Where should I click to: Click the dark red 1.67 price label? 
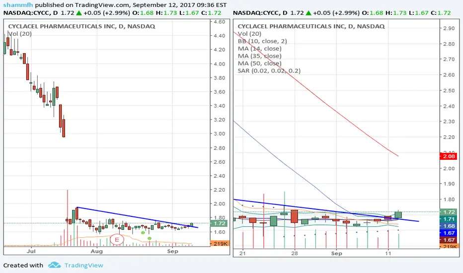point(448,240)
